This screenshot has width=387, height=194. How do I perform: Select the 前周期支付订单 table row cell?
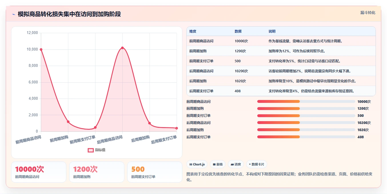coord(201,61)
